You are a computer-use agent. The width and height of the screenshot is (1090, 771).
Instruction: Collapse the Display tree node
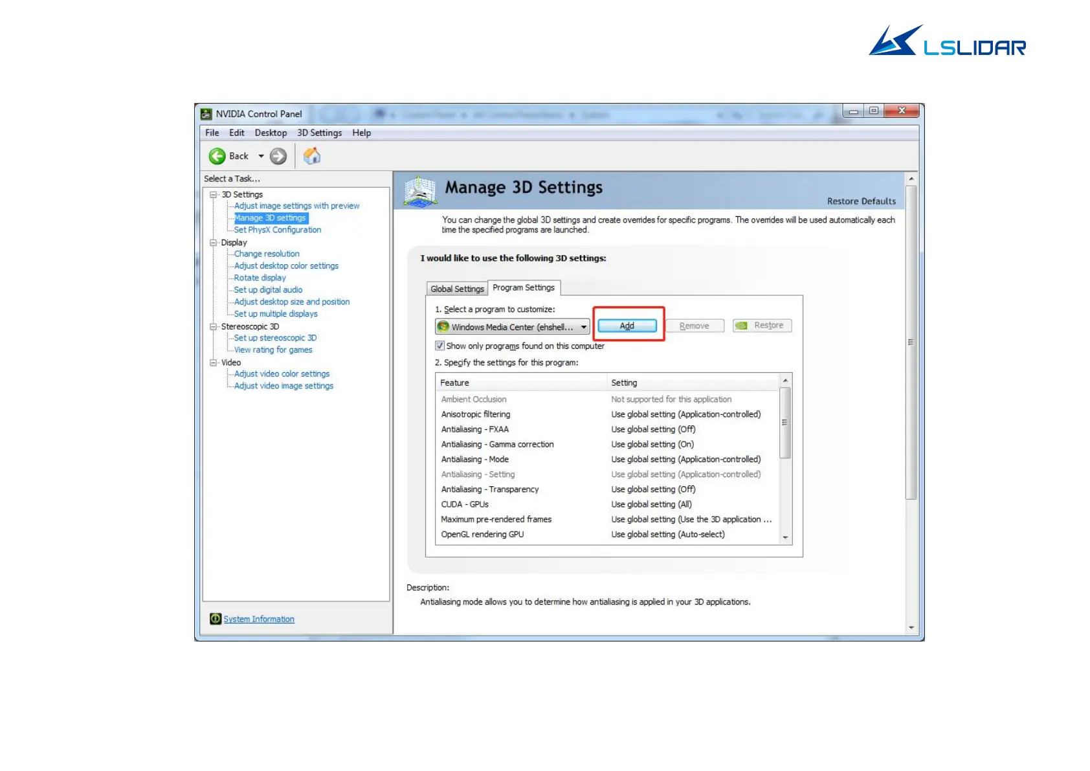click(213, 243)
